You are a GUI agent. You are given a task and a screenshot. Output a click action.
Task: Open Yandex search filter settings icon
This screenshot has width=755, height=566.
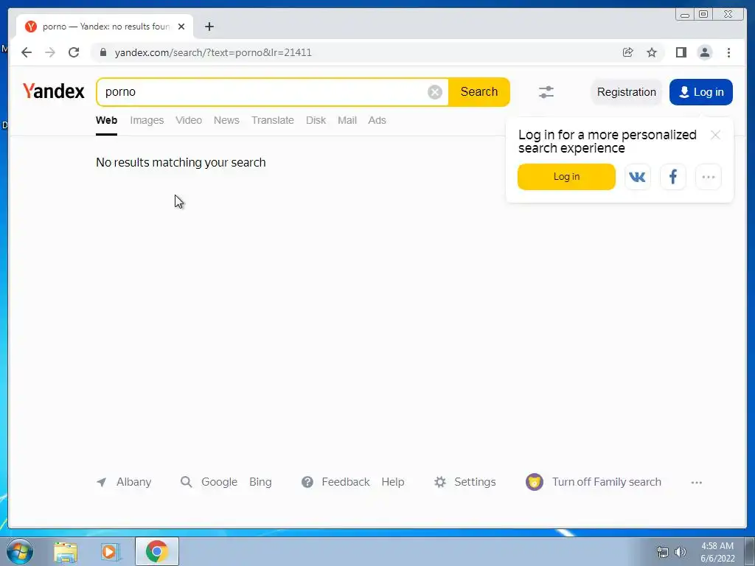546,92
